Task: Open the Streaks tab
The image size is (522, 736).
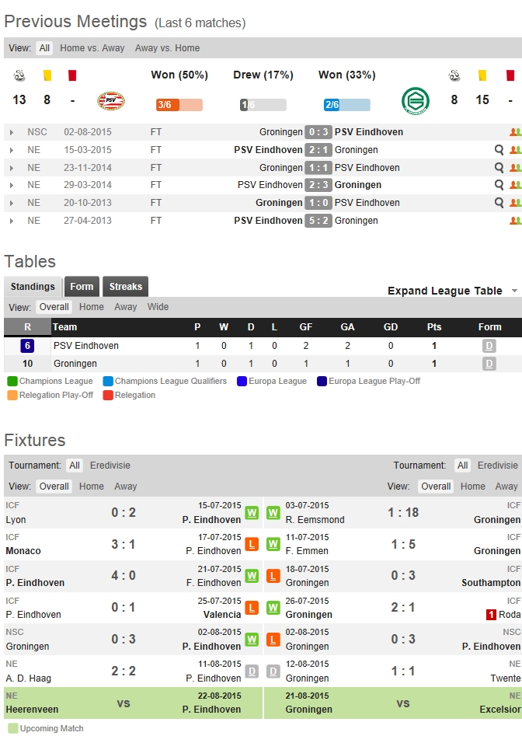Action: click(125, 287)
